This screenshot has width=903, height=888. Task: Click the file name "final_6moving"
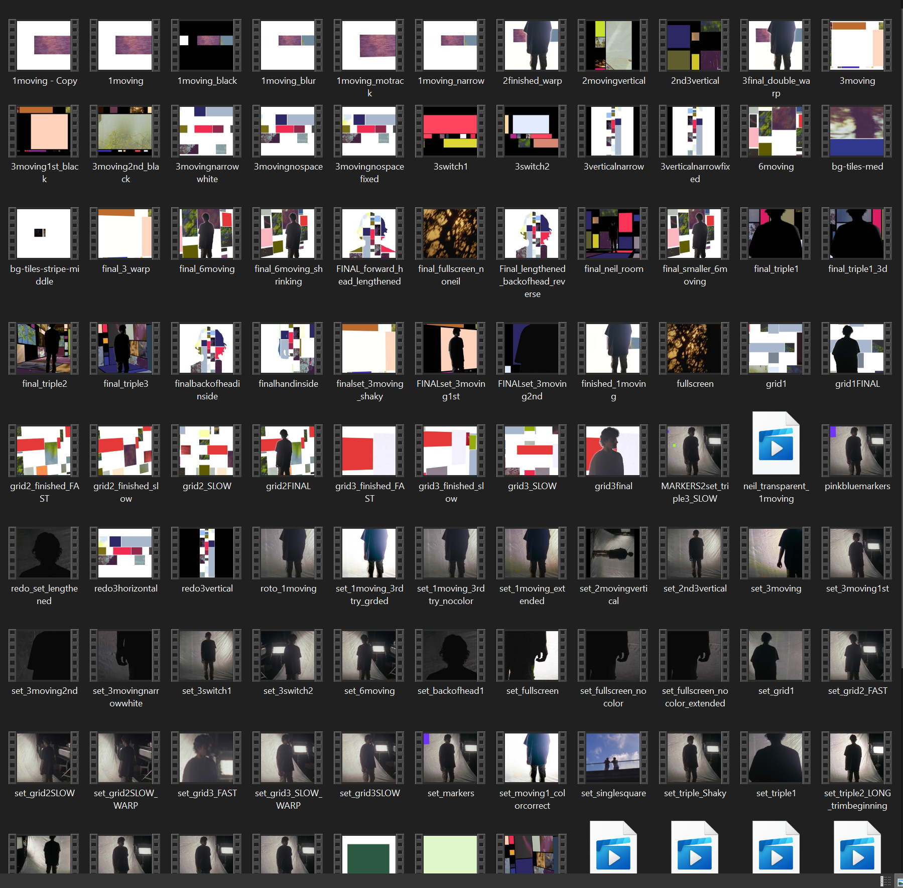[207, 269]
